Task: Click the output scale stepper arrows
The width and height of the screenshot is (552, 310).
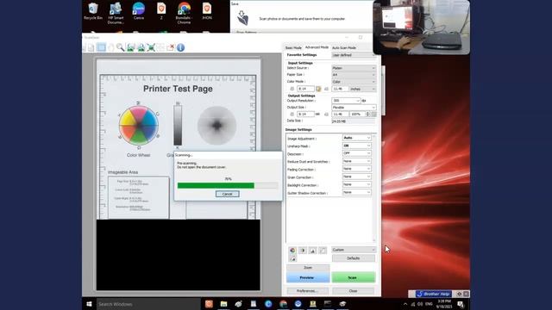Action: click(368, 115)
